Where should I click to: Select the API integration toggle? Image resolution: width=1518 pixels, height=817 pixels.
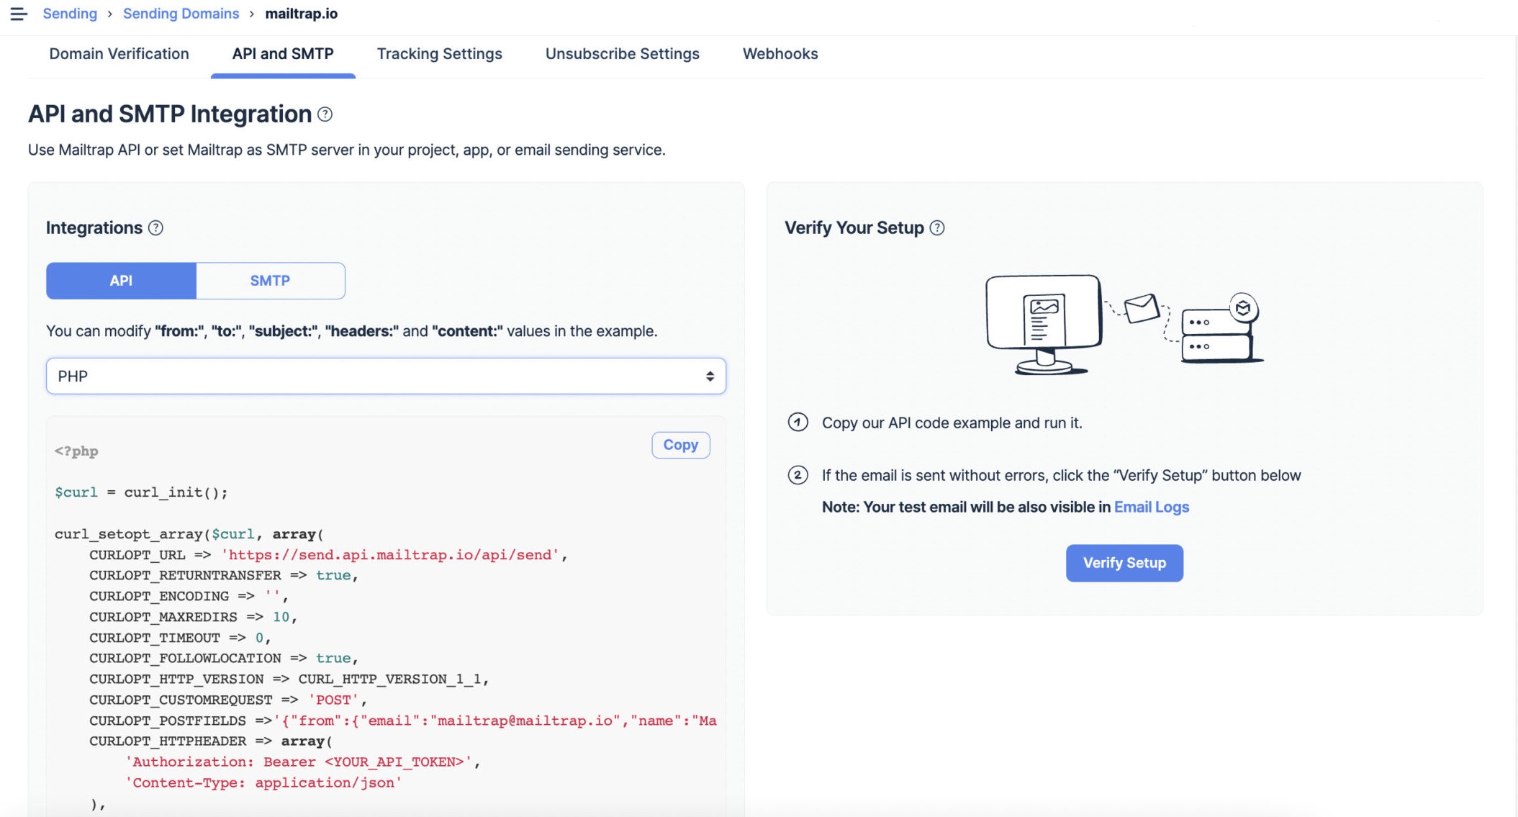(121, 281)
